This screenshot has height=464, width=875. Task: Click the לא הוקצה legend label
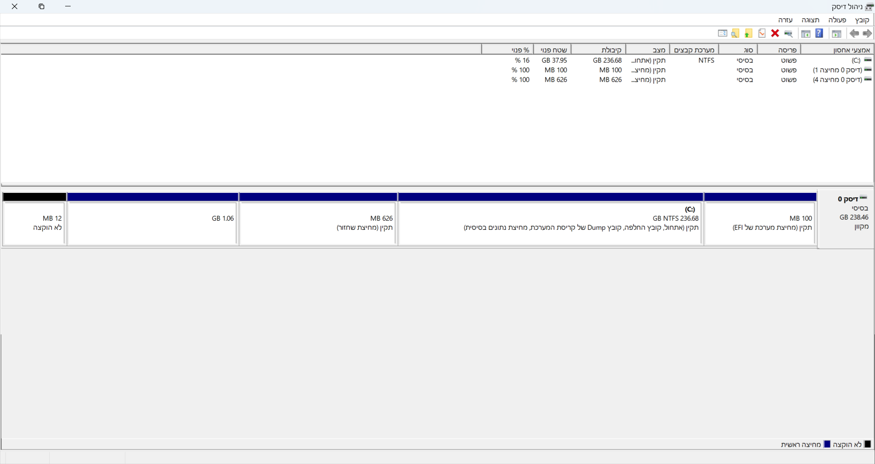(847, 444)
